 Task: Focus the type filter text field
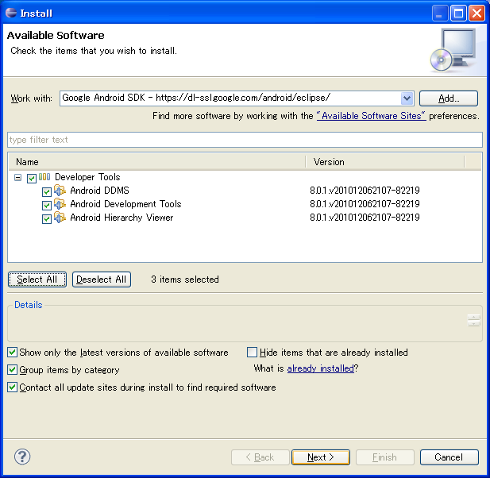(245, 140)
